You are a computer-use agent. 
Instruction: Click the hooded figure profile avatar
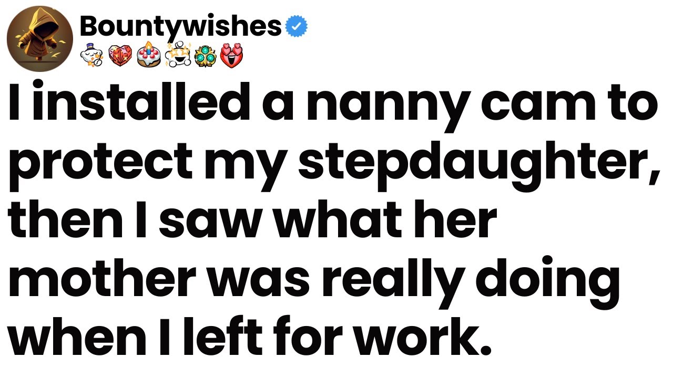39,38
